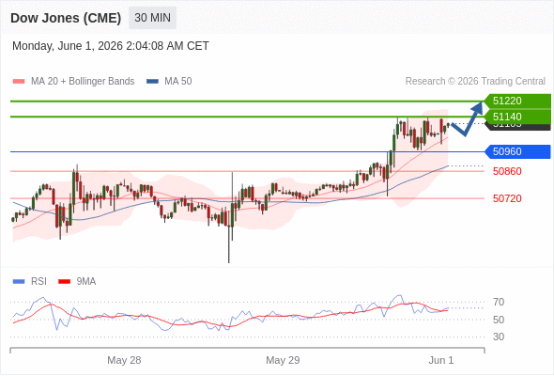The height and width of the screenshot is (376, 554).
Task: Click the MA 50 legend text
Action: (178, 82)
